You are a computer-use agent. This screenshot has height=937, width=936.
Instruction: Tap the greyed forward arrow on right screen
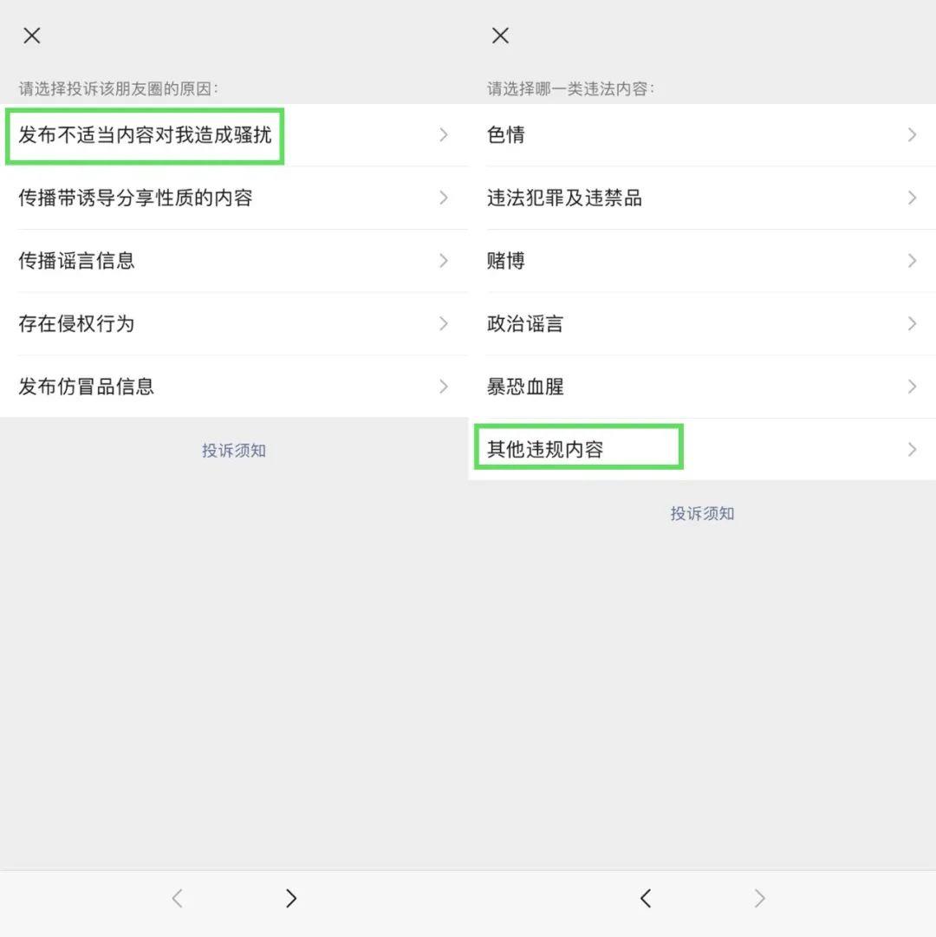(759, 899)
